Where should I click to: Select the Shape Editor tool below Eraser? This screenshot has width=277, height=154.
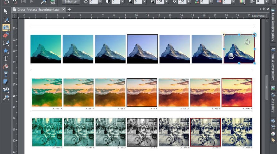pos(6,43)
